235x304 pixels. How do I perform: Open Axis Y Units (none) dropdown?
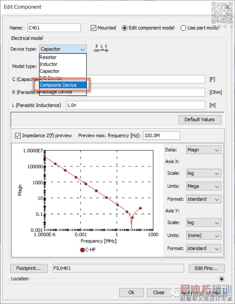(204, 236)
